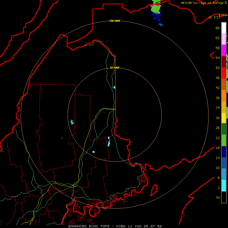This screenshot has height=228, width=228.
Task: Pick the yellow legend swatch
Action: pyautogui.click(x=224, y=118)
